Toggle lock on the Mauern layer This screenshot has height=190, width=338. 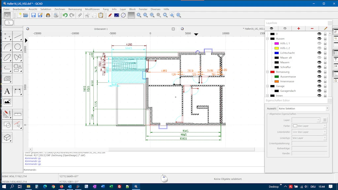point(325,62)
